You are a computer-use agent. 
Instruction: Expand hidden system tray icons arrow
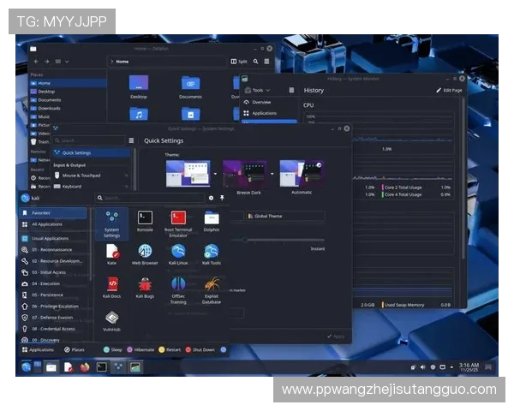coord(451,367)
